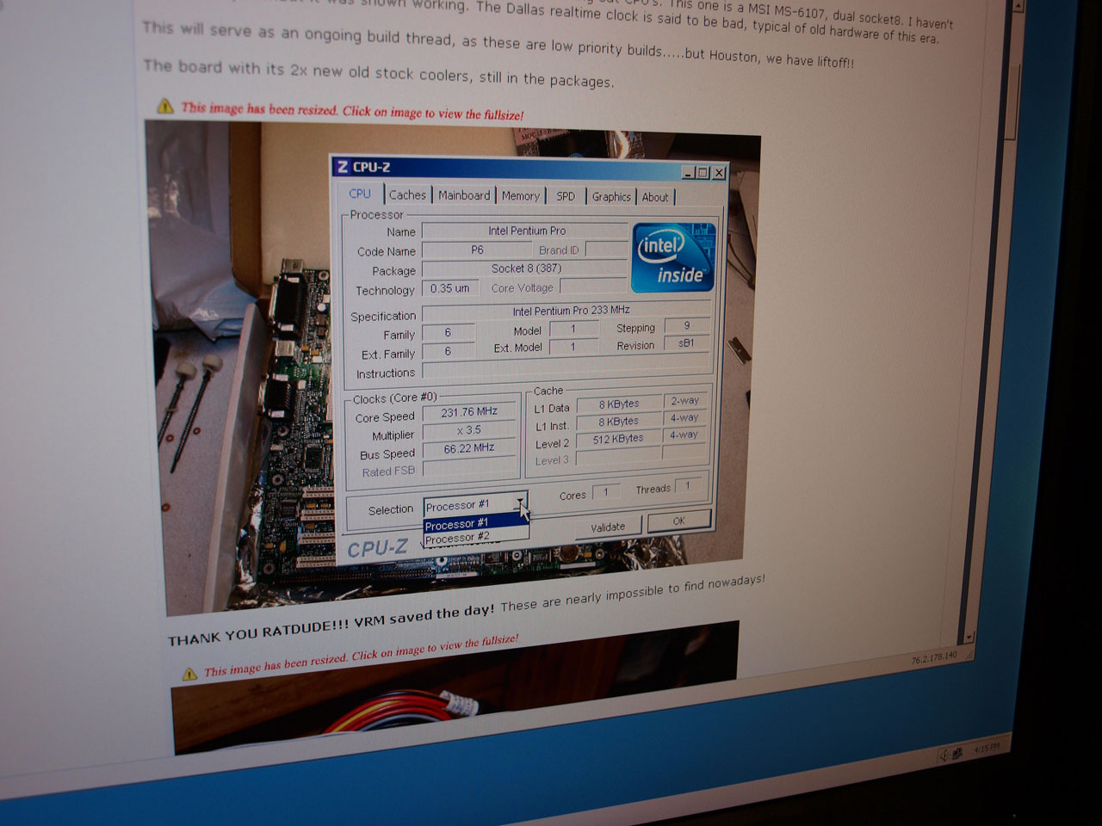1102x826 pixels.
Task: Click the 76.2.178.140 status bar text
Action: [x=934, y=657]
